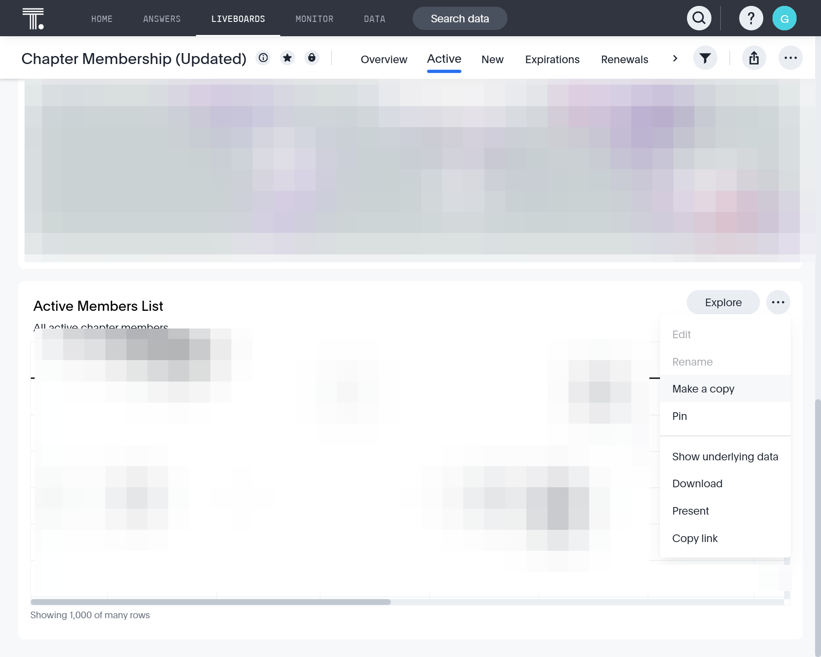Open the help question mark icon

pyautogui.click(x=751, y=19)
